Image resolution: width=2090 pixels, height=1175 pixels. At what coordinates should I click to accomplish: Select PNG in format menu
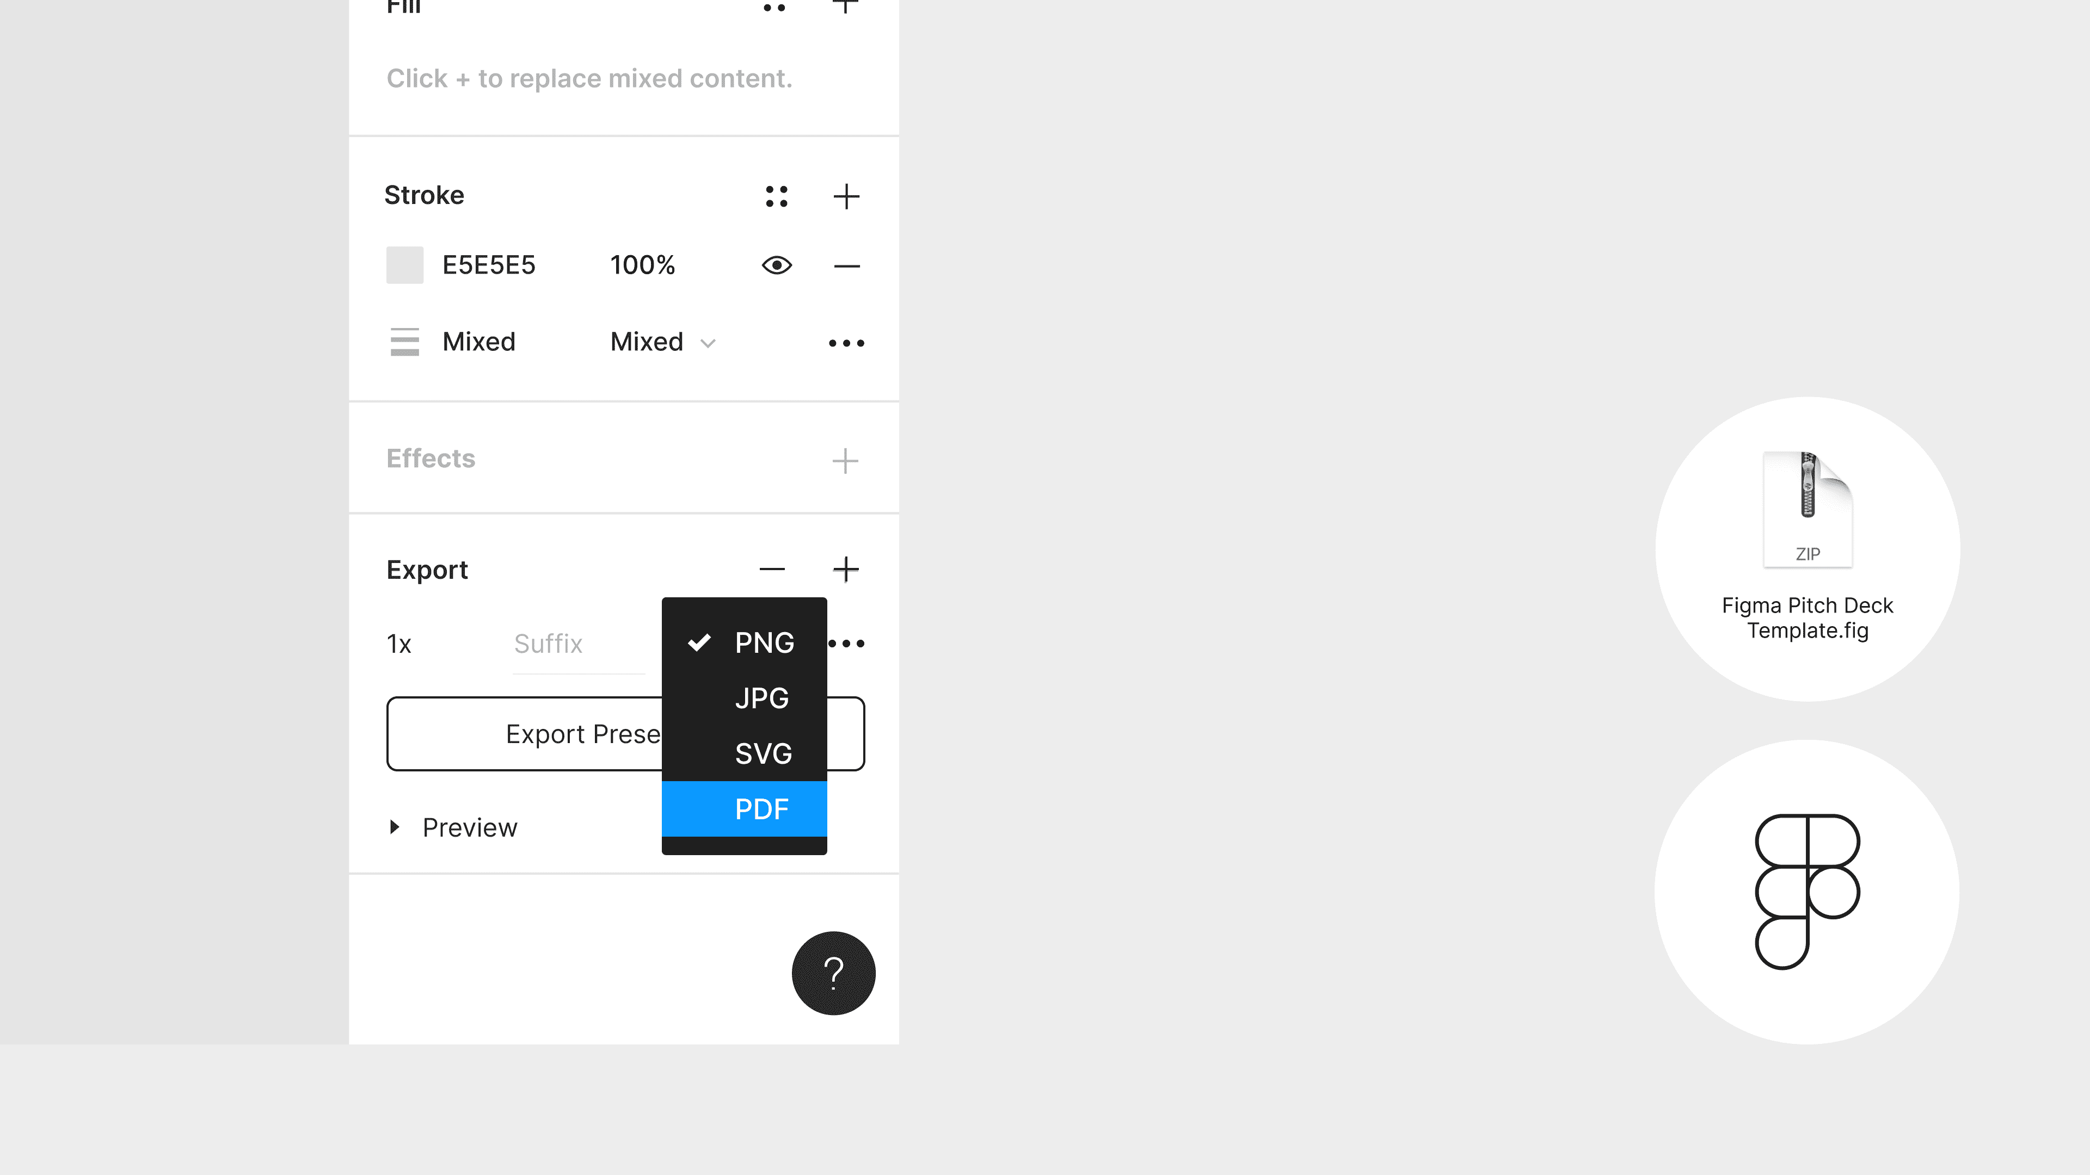click(744, 643)
